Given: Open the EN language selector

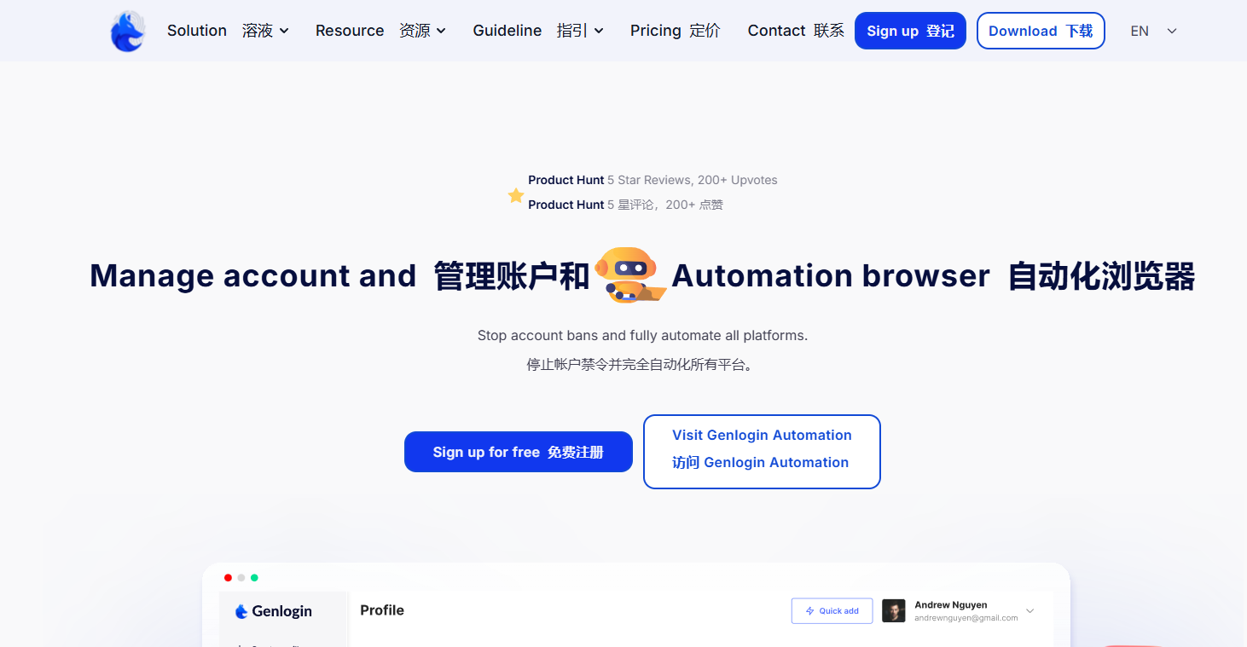Looking at the screenshot, I should tap(1153, 31).
